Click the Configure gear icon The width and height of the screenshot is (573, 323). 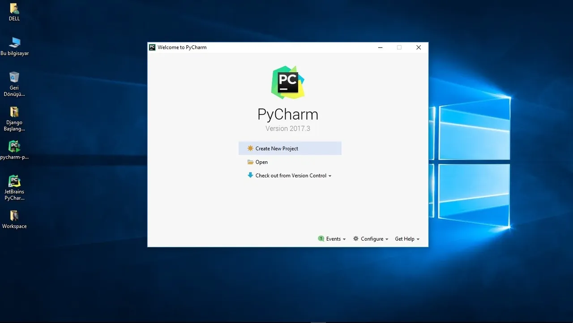pos(356,239)
